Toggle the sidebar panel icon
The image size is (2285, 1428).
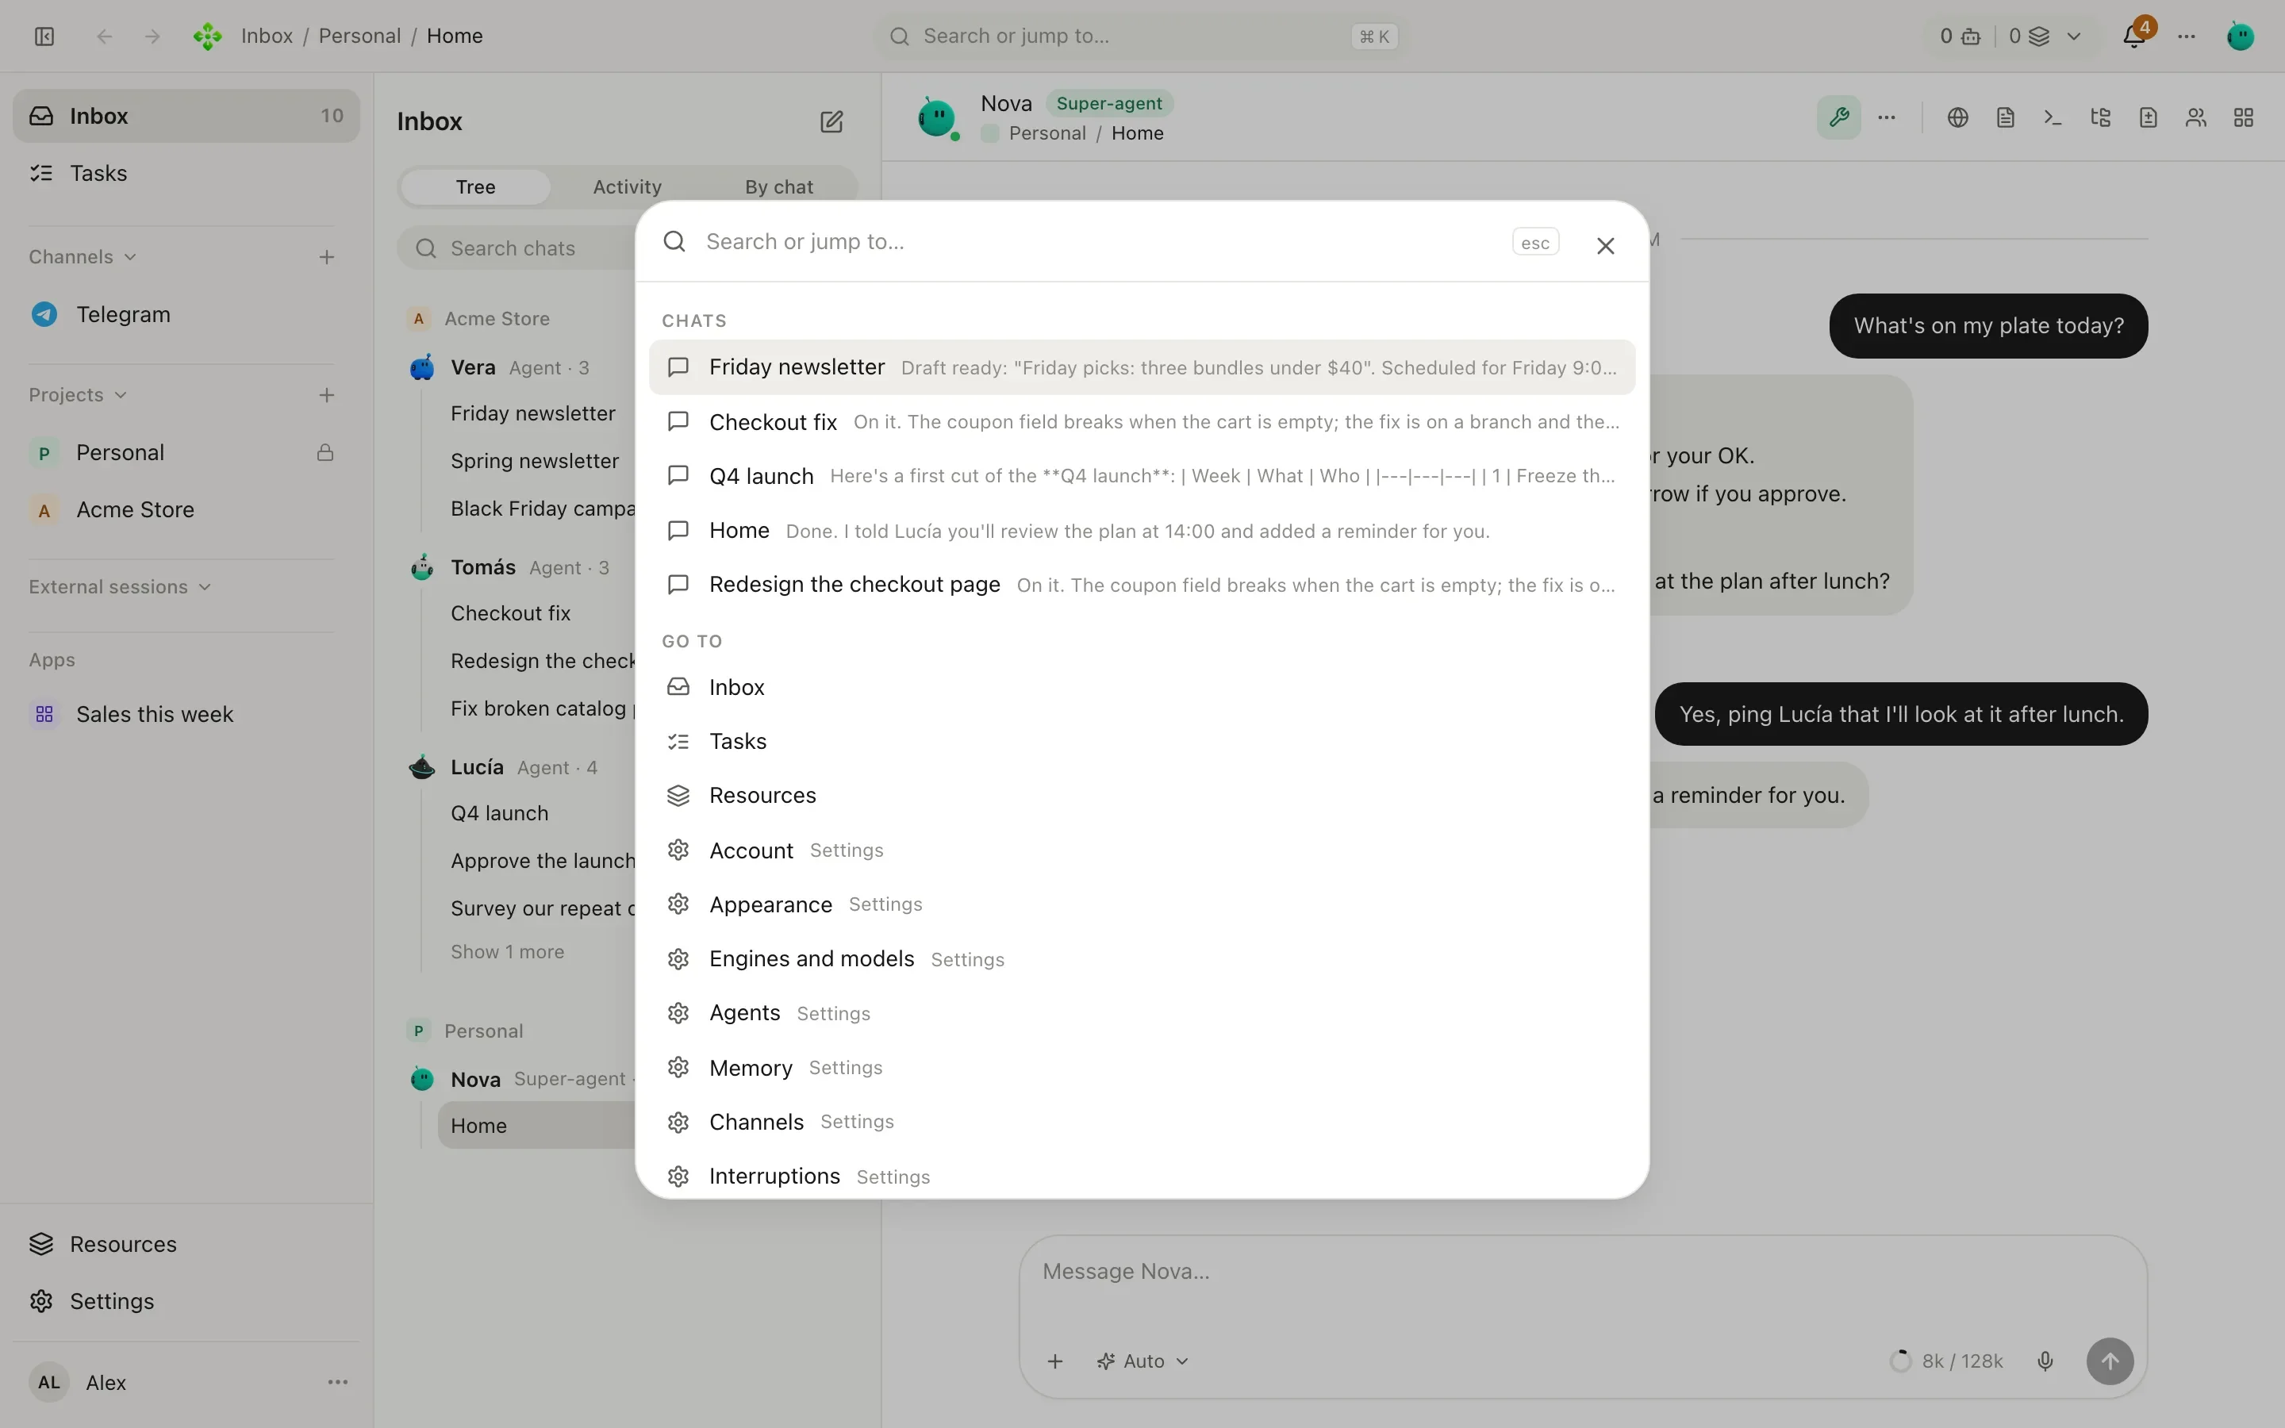tap(44, 36)
